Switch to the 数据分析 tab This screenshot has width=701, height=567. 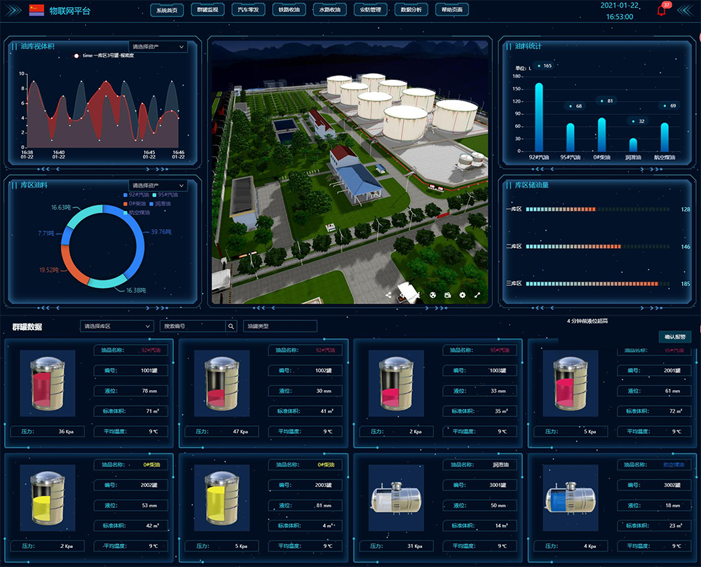411,11
